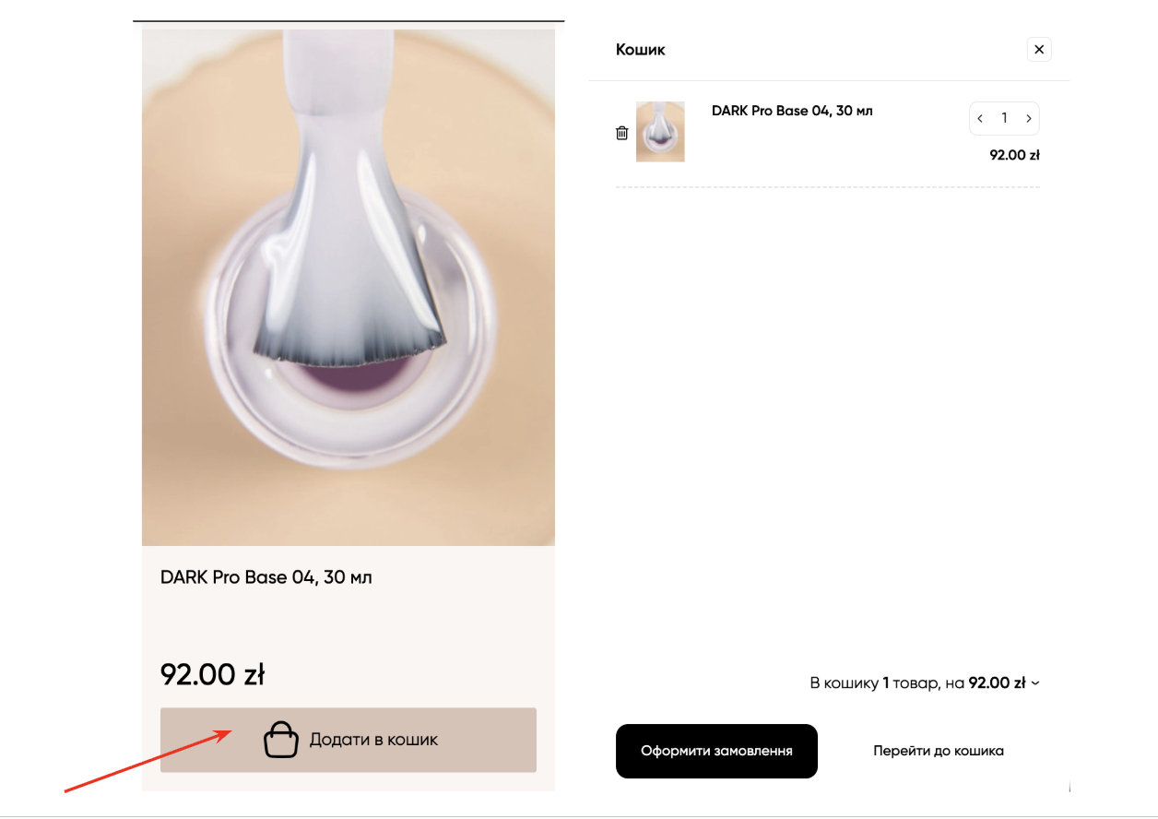The width and height of the screenshot is (1158, 819).
Task: Click the bold total amount in summary
Action: 997,683
